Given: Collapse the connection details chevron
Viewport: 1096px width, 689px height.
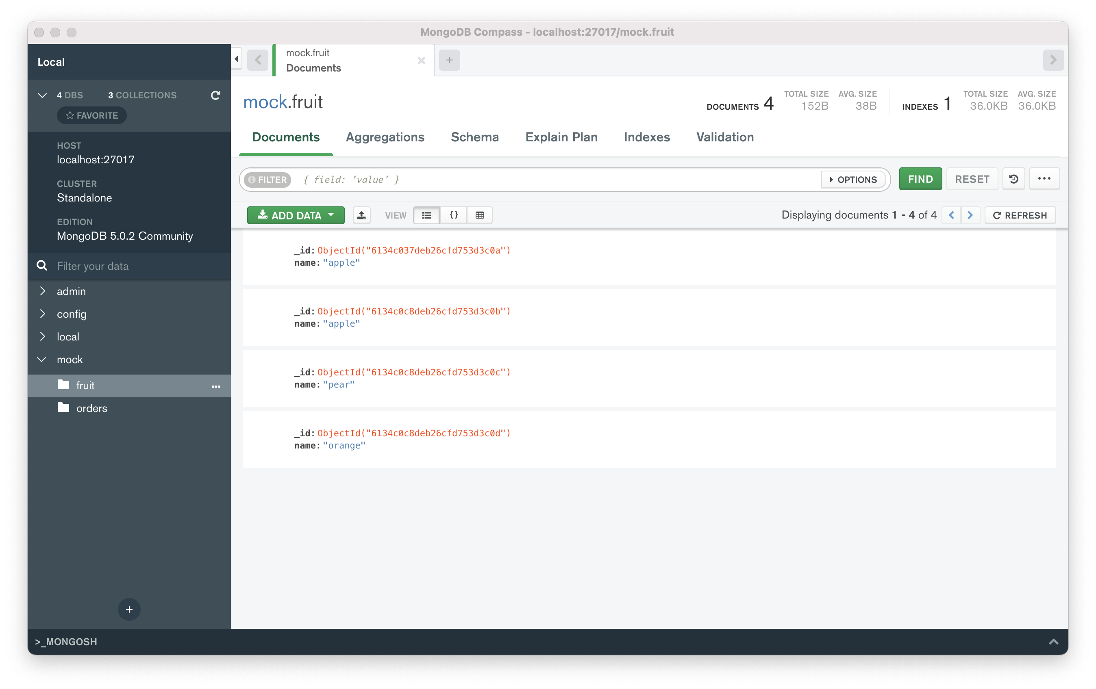Looking at the screenshot, I should point(42,95).
